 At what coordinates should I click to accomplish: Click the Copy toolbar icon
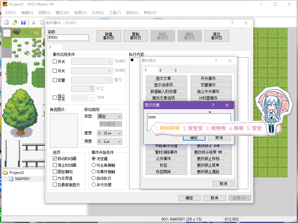(42, 22)
